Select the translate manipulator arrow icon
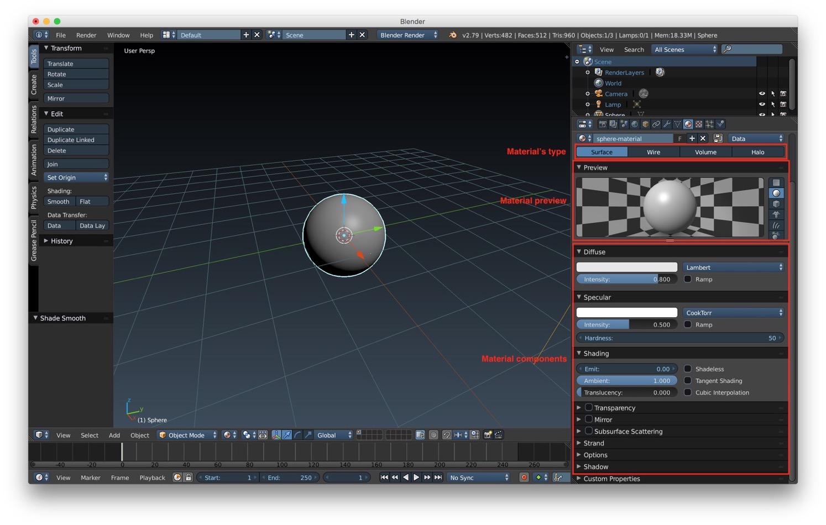The width and height of the screenshot is (826, 525). pos(287,435)
